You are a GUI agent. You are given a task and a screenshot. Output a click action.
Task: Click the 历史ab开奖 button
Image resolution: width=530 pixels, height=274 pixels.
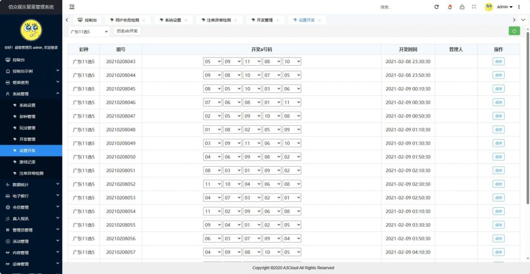tap(127, 31)
